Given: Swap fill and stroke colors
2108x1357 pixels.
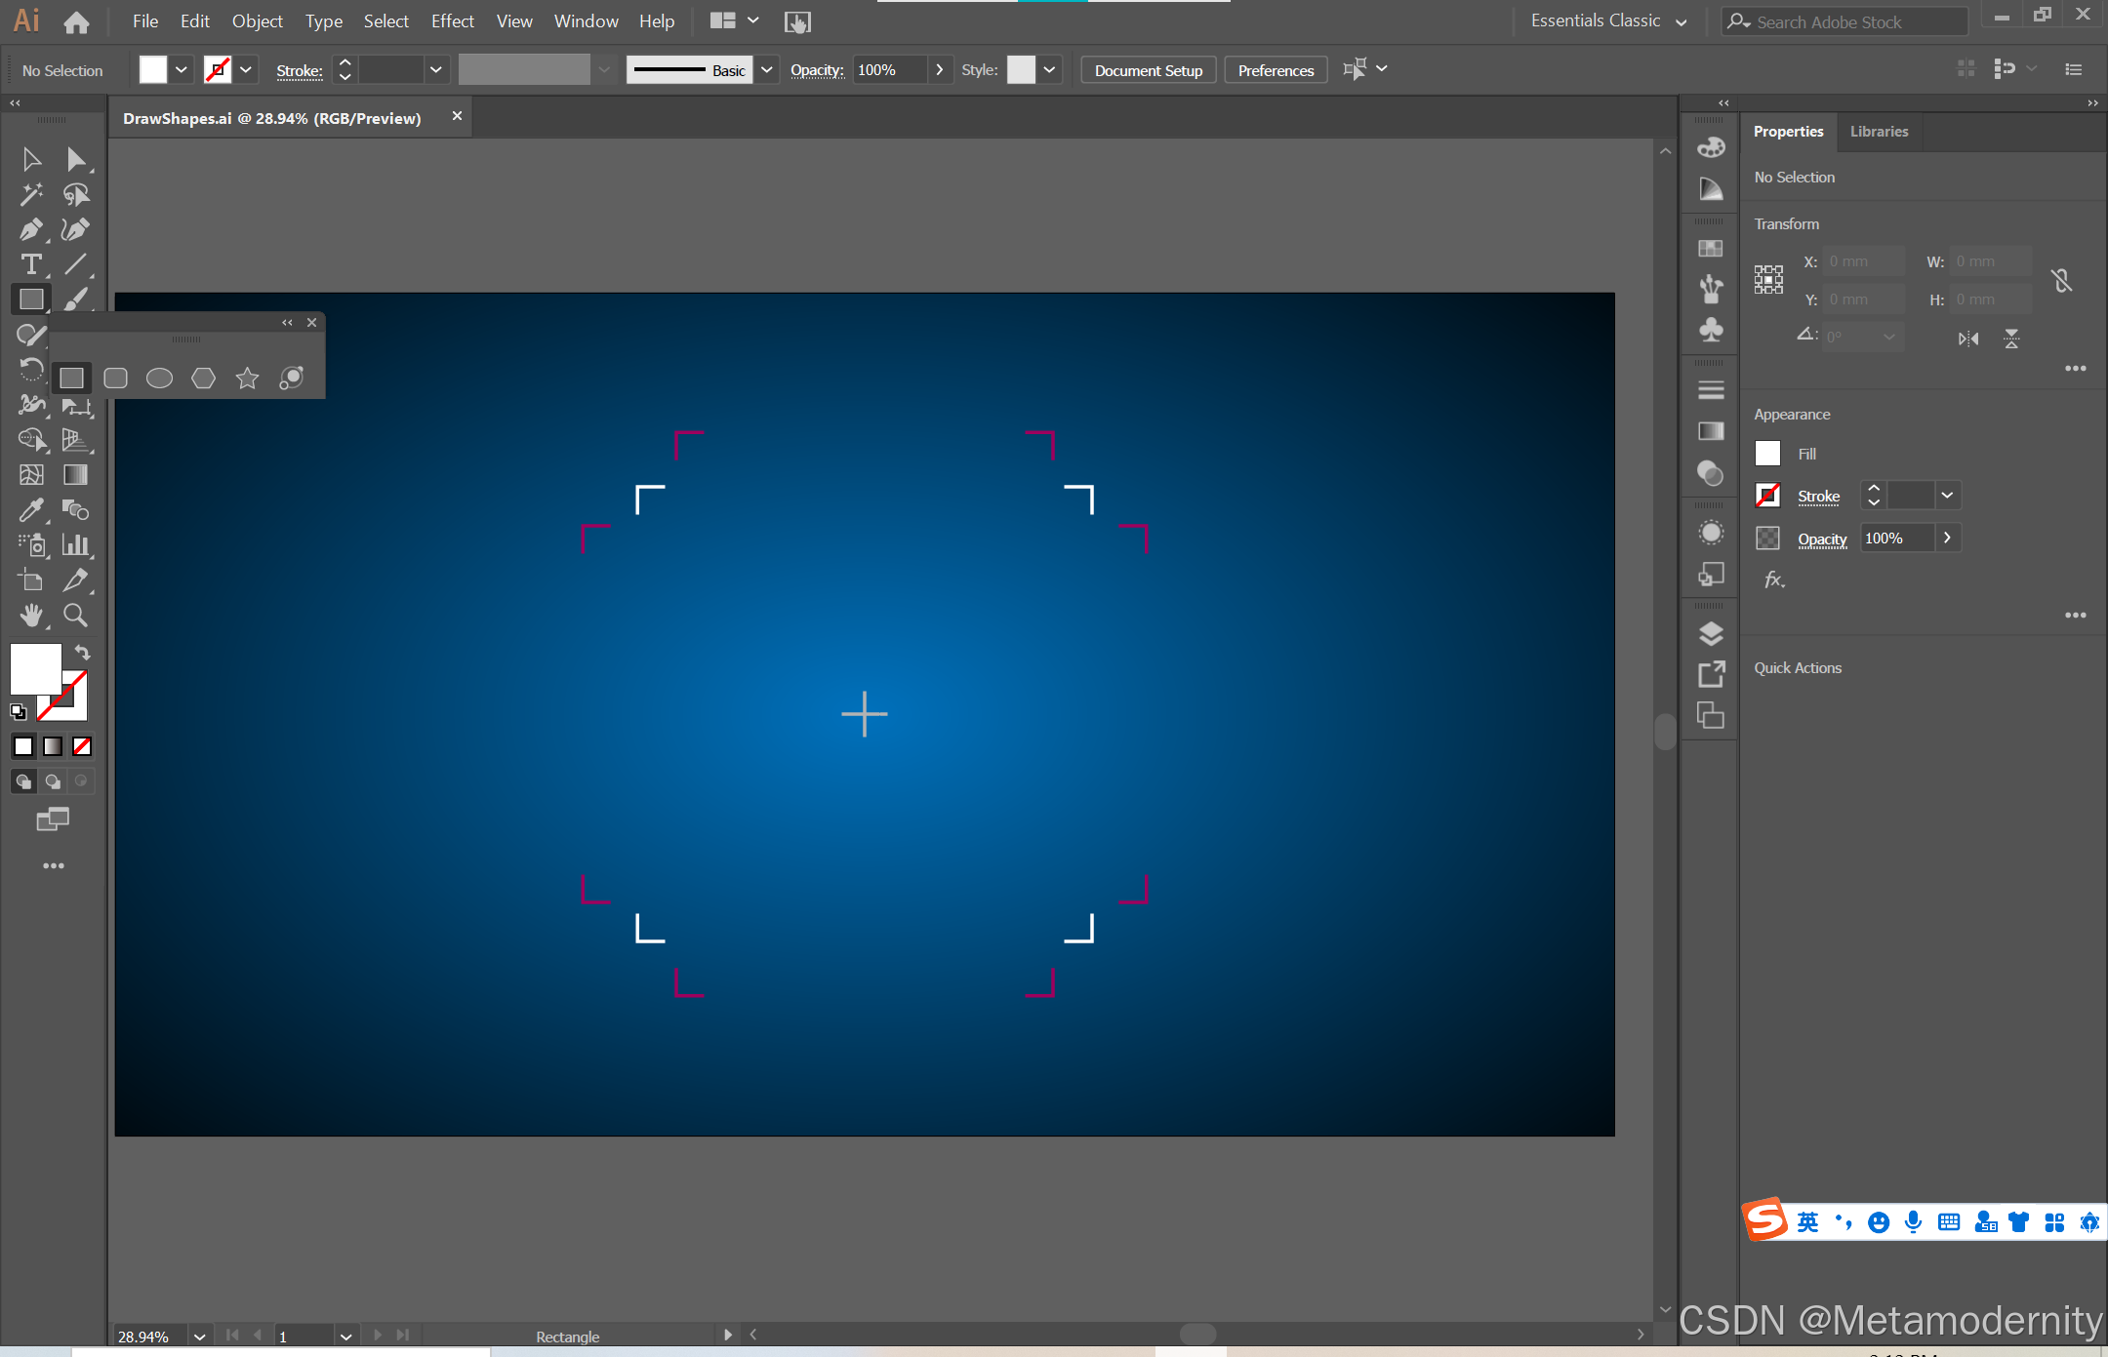Looking at the screenshot, I should (83, 653).
